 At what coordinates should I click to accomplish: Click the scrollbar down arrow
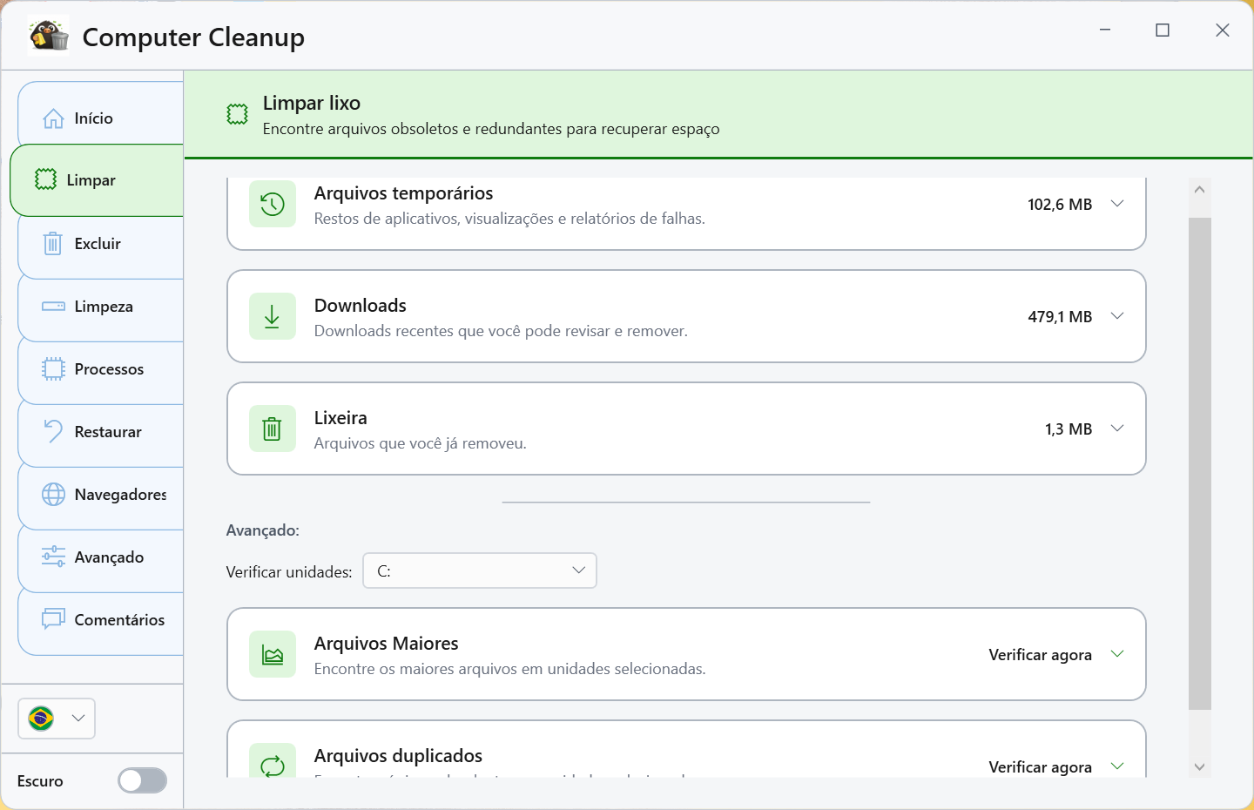tap(1200, 766)
